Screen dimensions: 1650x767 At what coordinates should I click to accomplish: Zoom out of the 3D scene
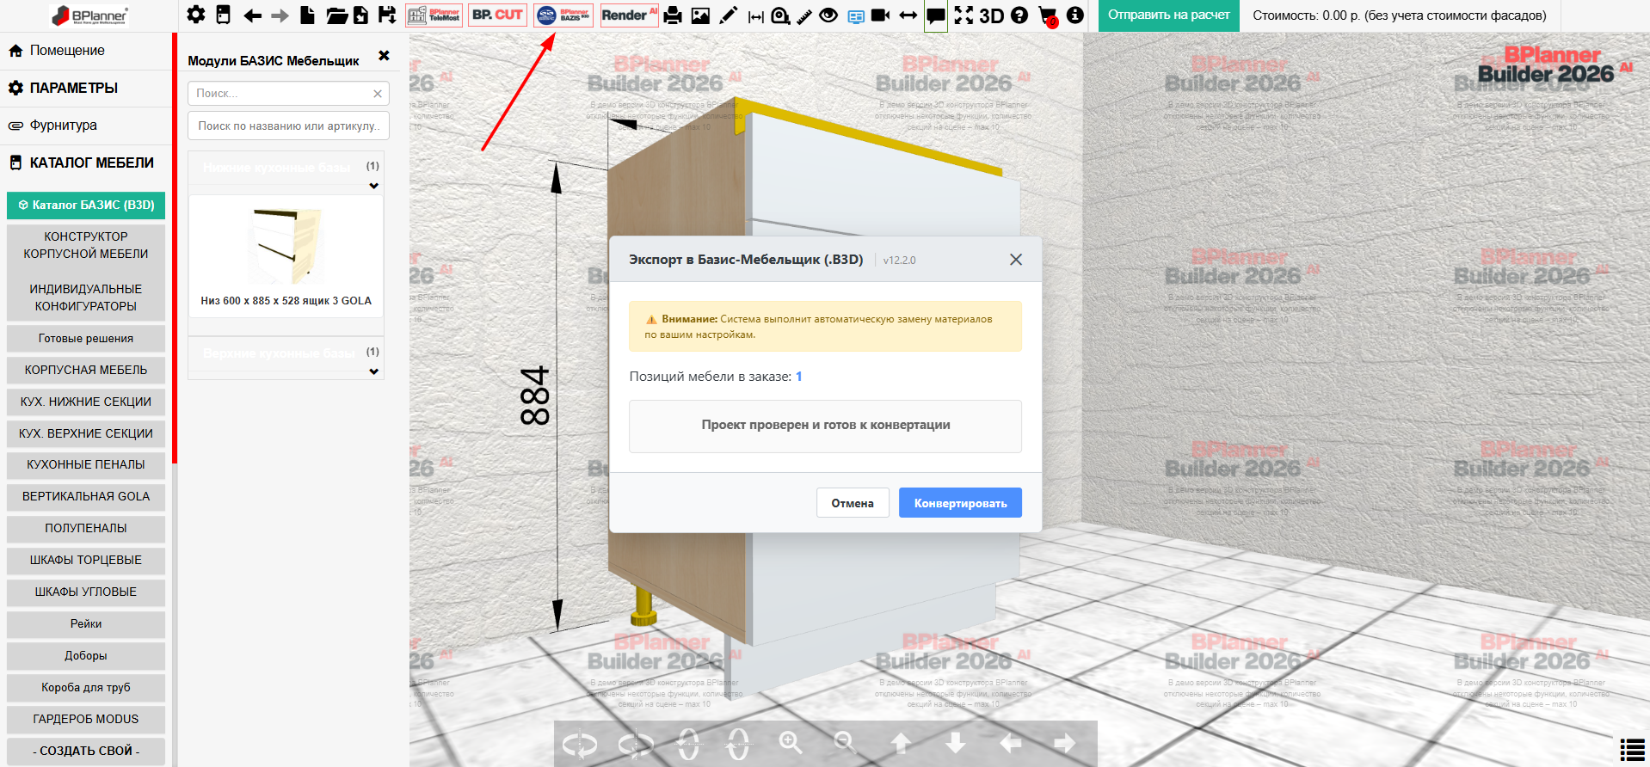(846, 742)
